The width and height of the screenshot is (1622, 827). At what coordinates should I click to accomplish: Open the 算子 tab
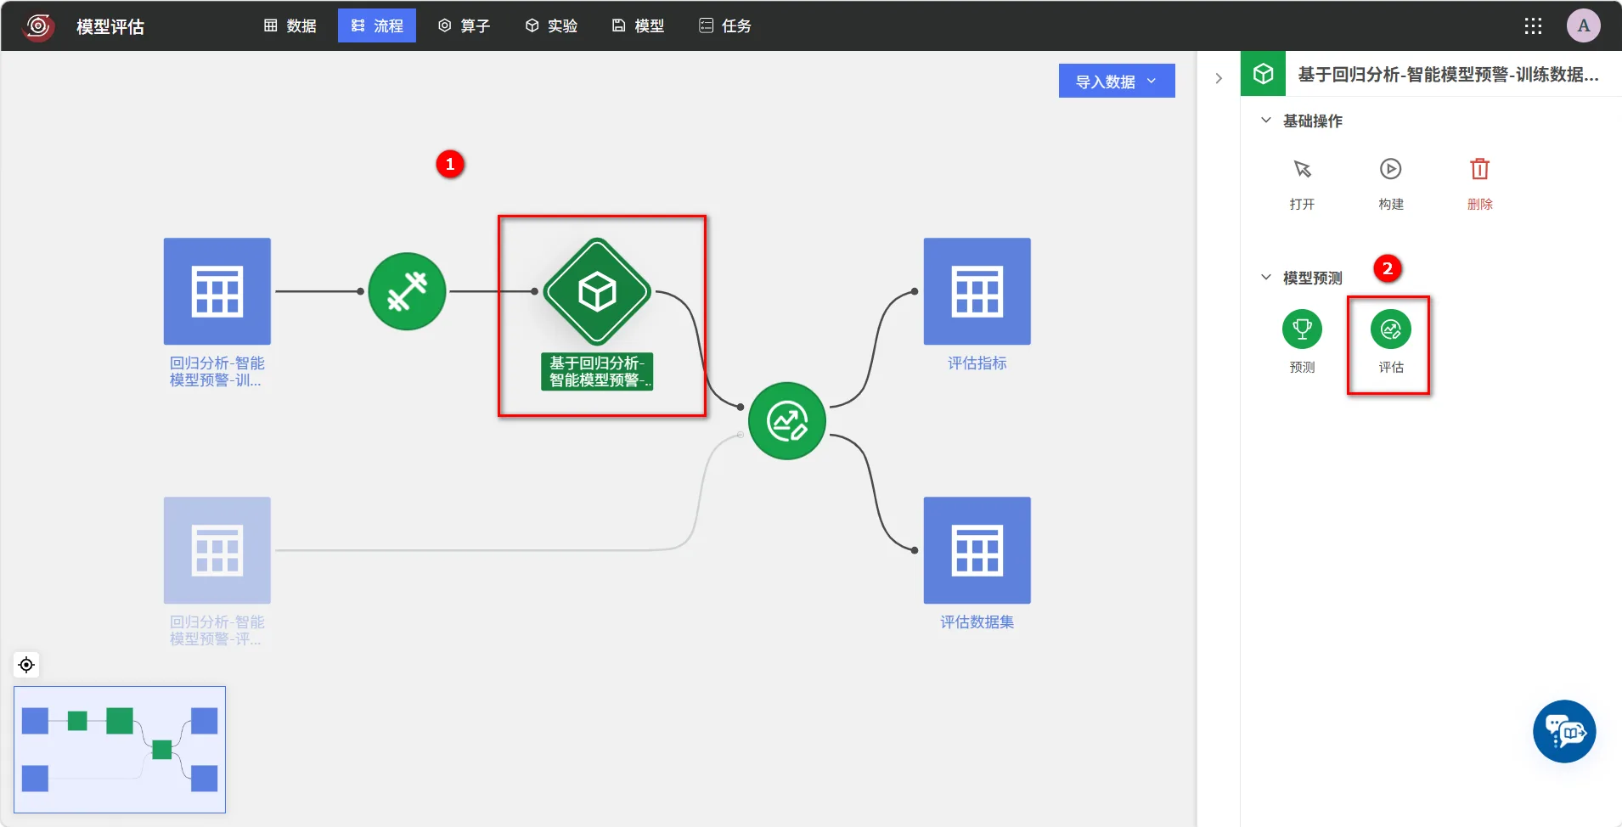(464, 26)
